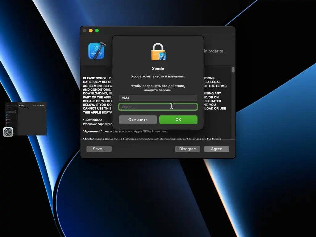Screen dimensions: 316x237
Task: Click the yellow minimize window button
Action: [x=91, y=31]
